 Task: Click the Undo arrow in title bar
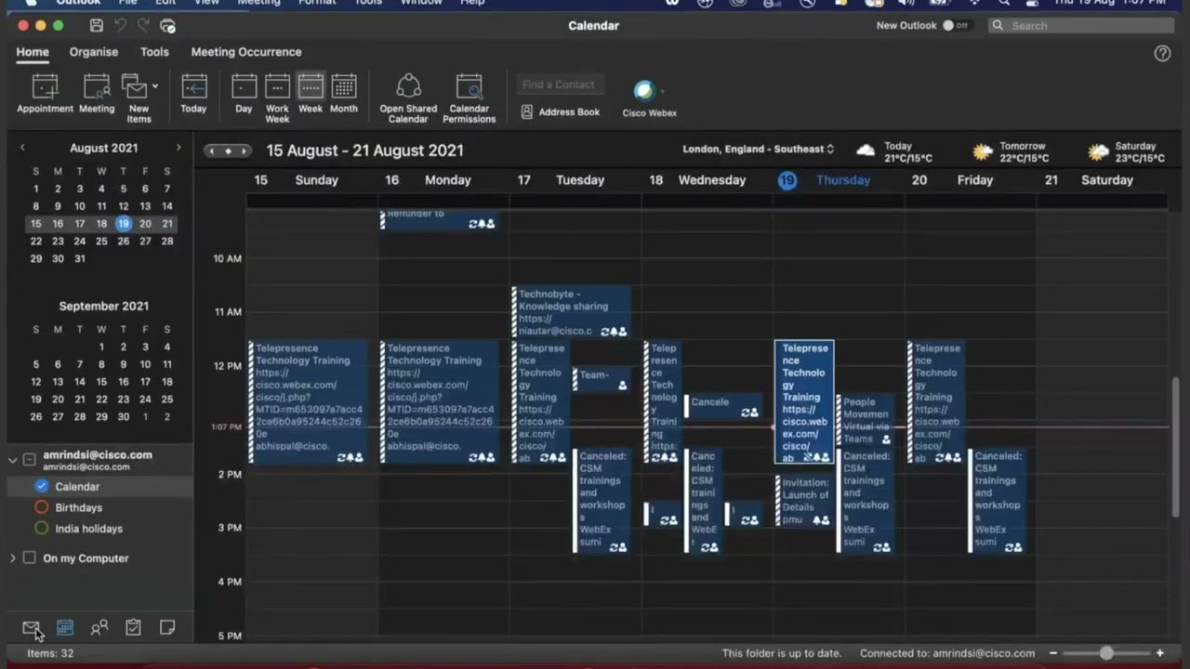pyautogui.click(x=121, y=25)
